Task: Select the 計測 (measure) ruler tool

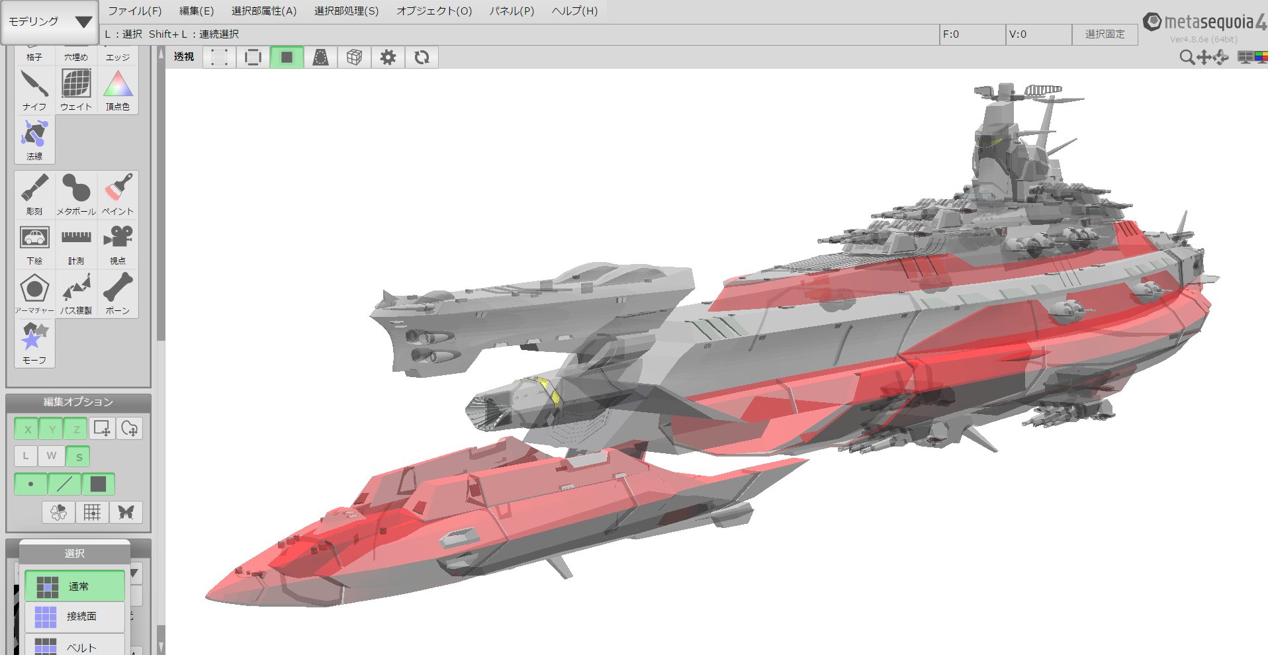Action: coord(76,244)
